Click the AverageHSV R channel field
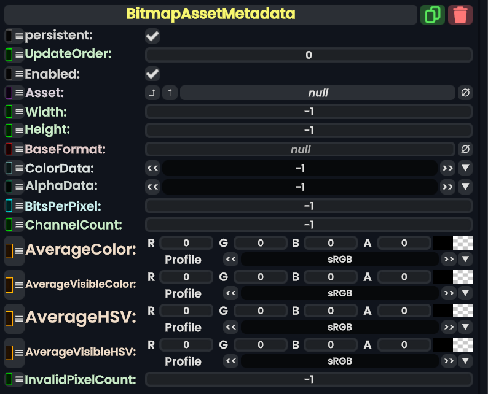Image resolution: width=488 pixels, height=394 pixels. pos(186,311)
